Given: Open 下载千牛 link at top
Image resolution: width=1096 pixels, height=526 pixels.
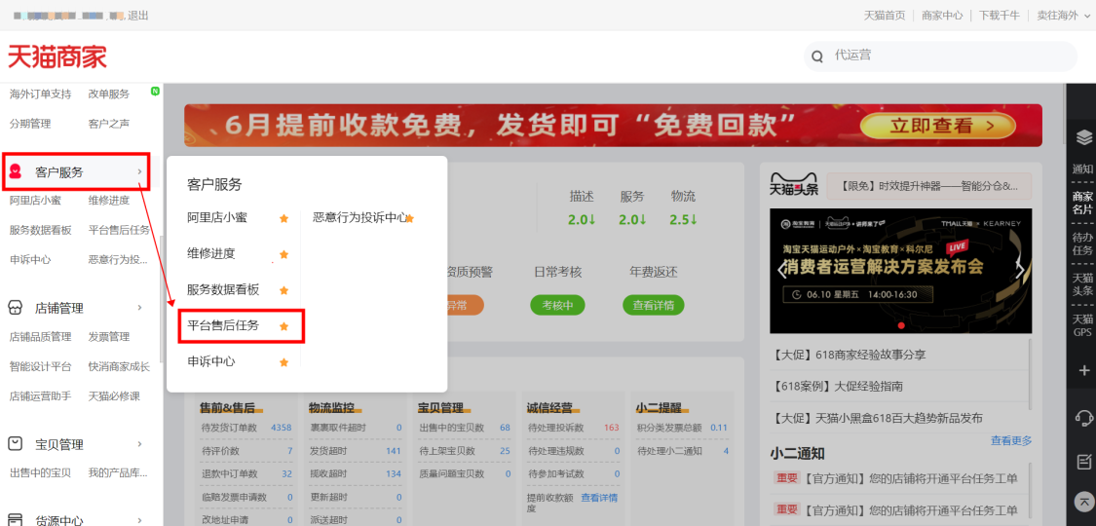Looking at the screenshot, I should [x=999, y=16].
